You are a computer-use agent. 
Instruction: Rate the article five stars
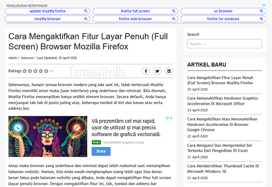tap(46, 71)
